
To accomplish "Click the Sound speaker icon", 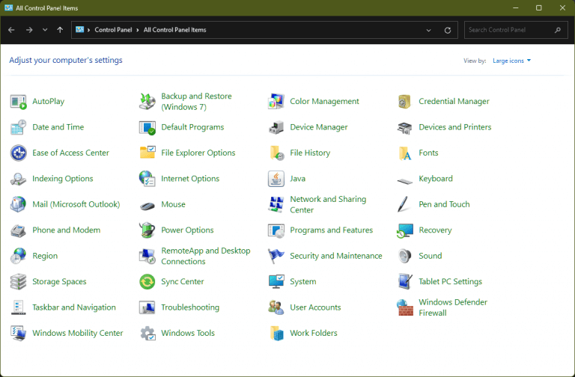I will 404,256.
